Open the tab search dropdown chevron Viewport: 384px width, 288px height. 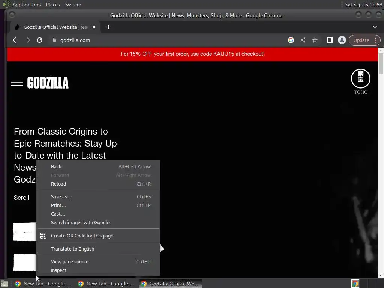pyautogui.click(x=375, y=27)
